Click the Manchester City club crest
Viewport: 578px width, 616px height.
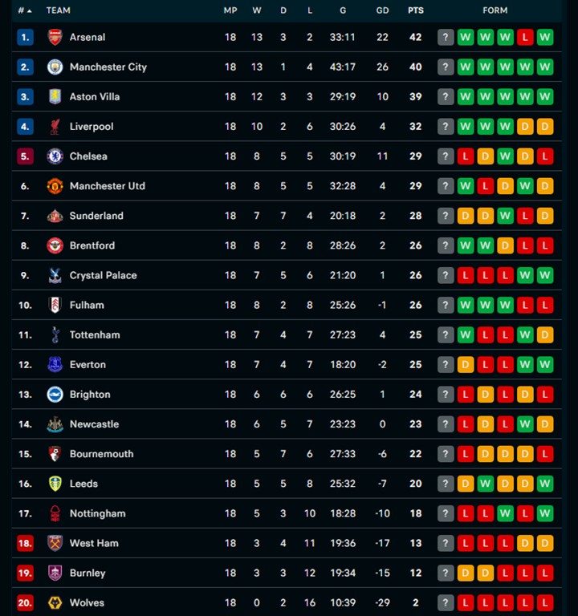coord(55,67)
